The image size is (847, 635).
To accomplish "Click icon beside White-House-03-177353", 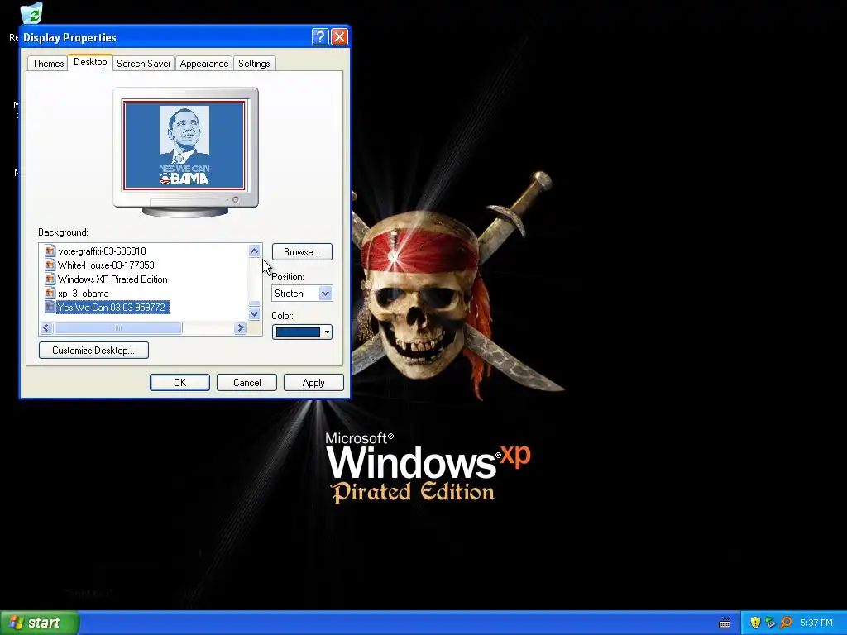I will click(50, 265).
